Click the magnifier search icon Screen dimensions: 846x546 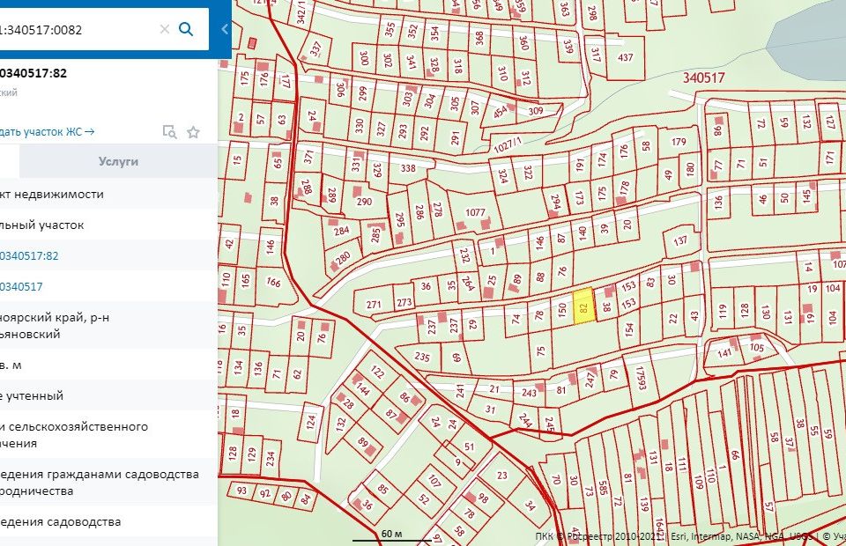tap(186, 29)
